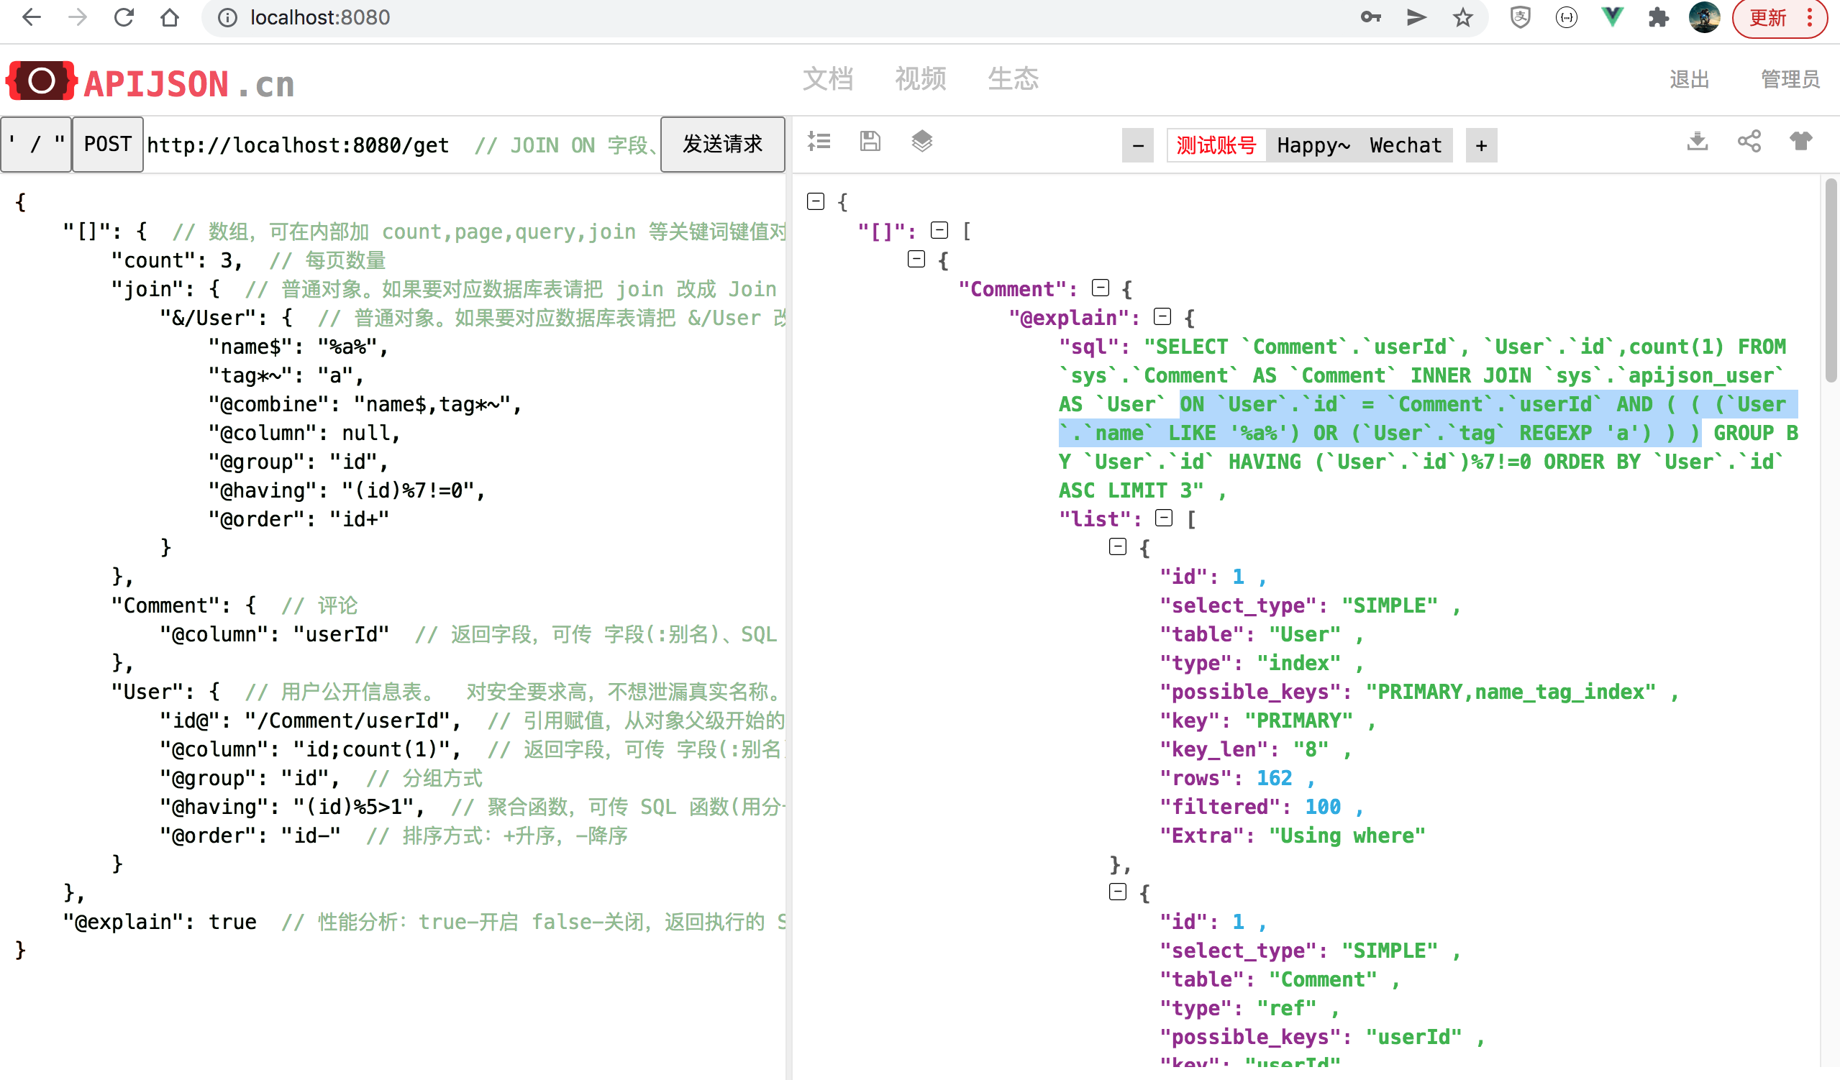Click the share icon above response panel
Screen dimensions: 1840x1080
click(x=1749, y=142)
